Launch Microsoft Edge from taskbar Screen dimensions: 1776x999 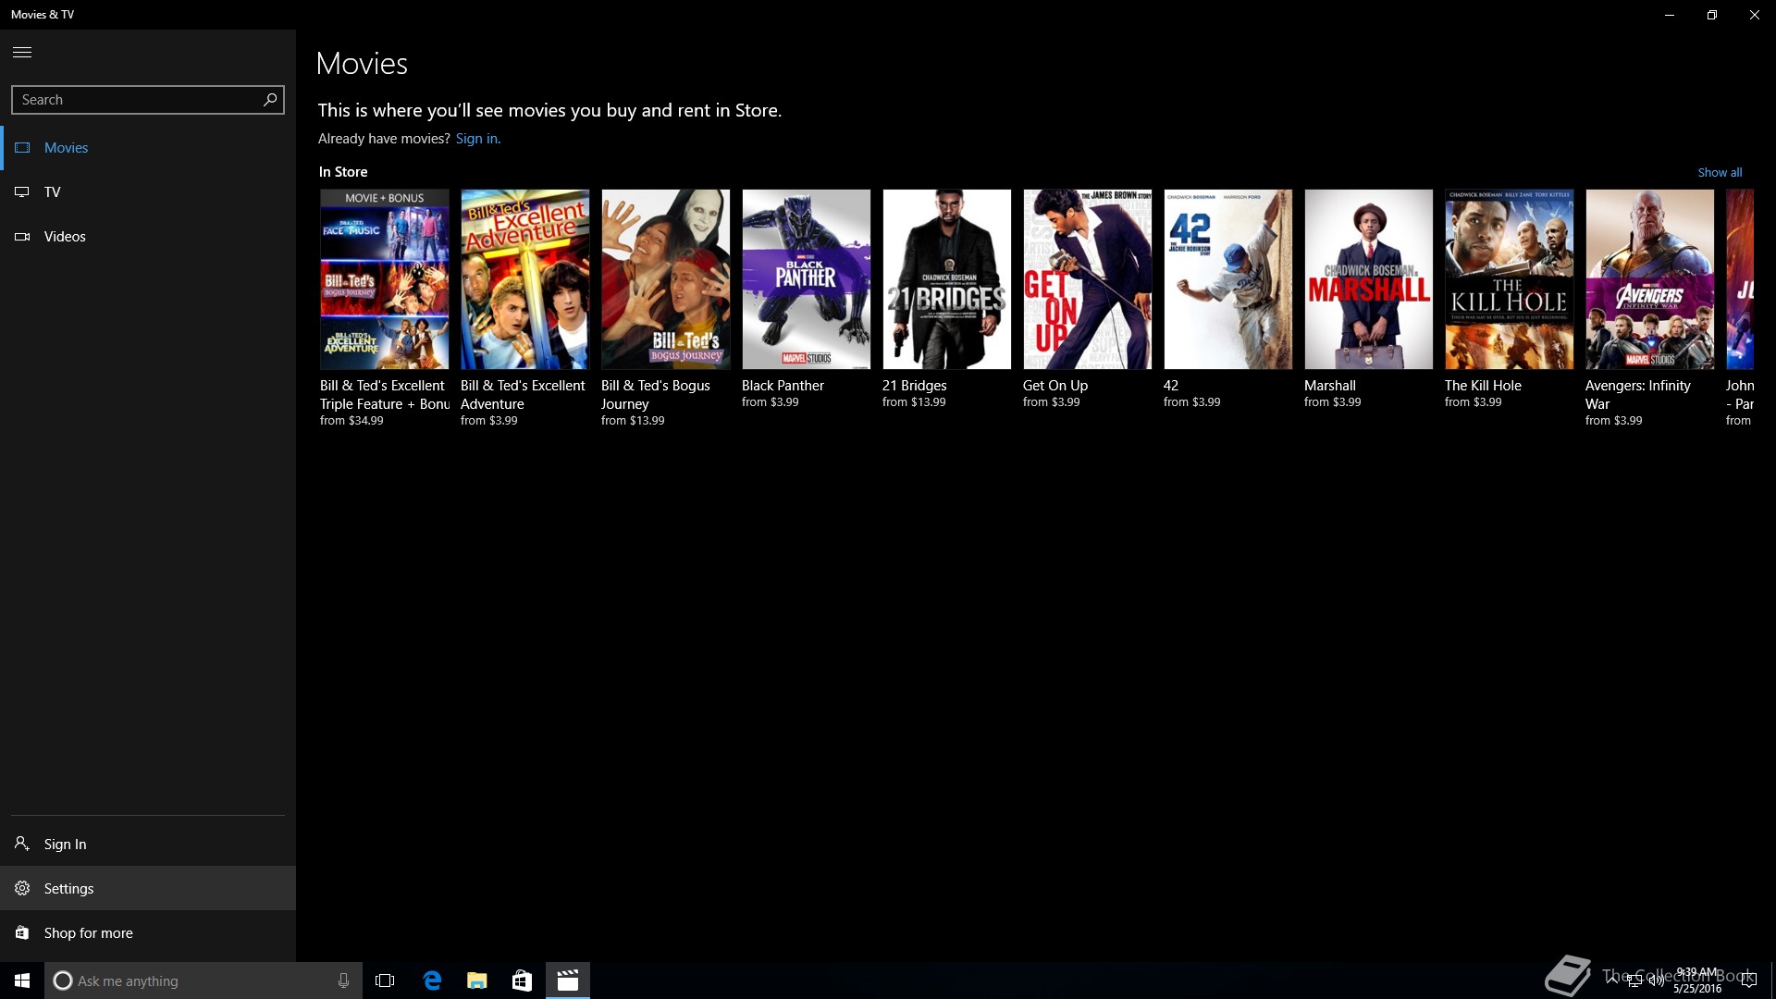(x=432, y=980)
